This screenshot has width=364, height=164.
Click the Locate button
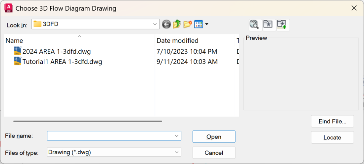coord(332,137)
